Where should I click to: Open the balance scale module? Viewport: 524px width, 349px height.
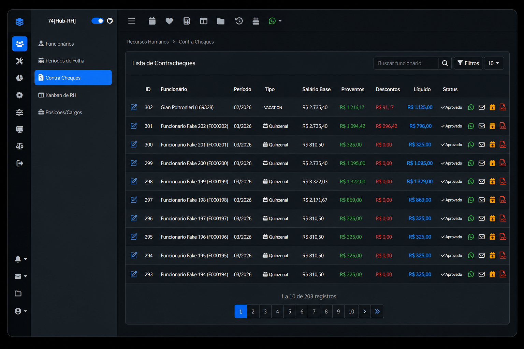[x=19, y=146]
